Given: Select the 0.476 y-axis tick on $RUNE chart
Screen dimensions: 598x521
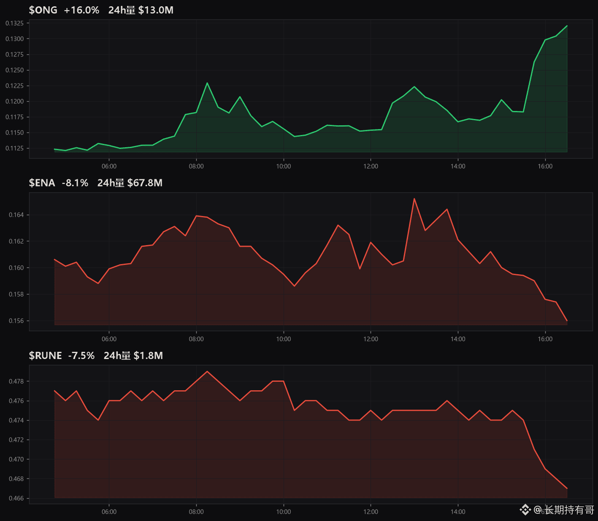Looking at the screenshot, I should (16, 401).
